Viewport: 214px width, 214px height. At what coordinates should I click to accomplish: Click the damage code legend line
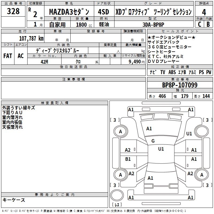pyautogui.click(x=94, y=211)
